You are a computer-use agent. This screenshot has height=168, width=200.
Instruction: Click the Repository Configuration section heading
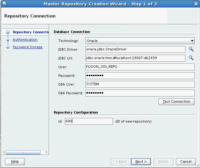(x=76, y=112)
